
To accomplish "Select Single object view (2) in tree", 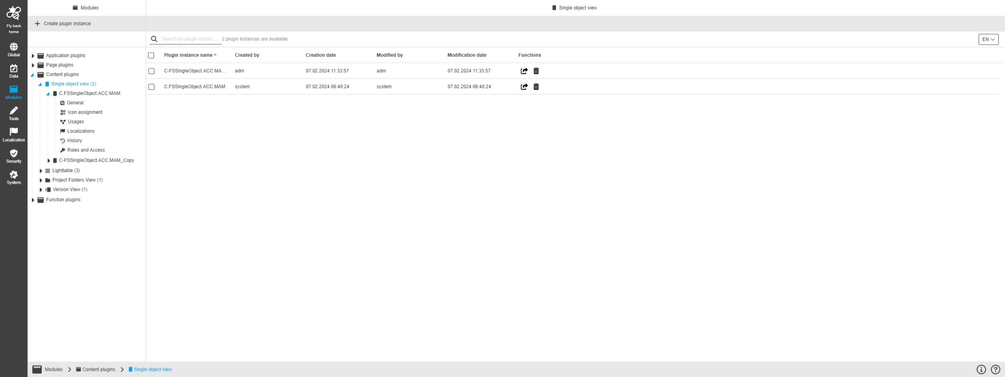I will click(x=74, y=84).
